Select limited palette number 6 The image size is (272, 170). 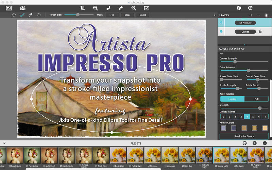(259, 117)
